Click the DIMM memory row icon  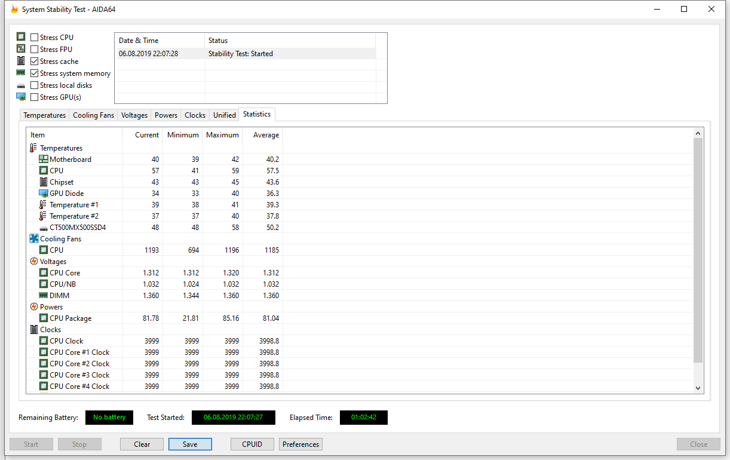tap(43, 295)
